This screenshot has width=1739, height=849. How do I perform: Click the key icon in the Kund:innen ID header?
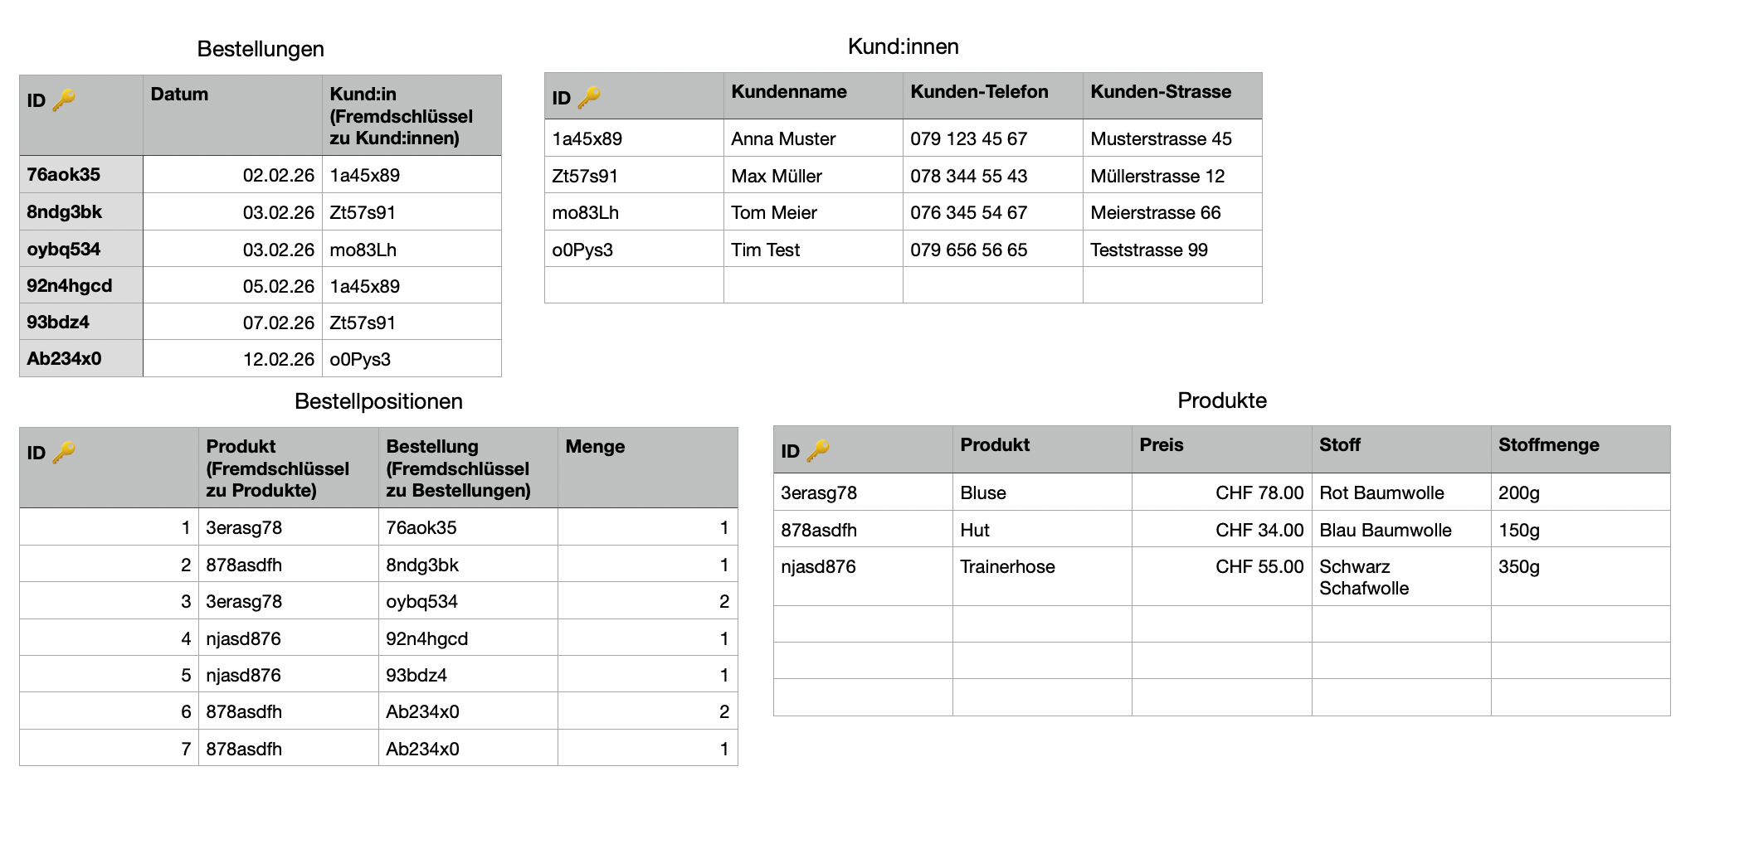point(589,98)
